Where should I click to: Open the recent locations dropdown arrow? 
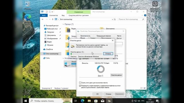click(x=50, y=19)
